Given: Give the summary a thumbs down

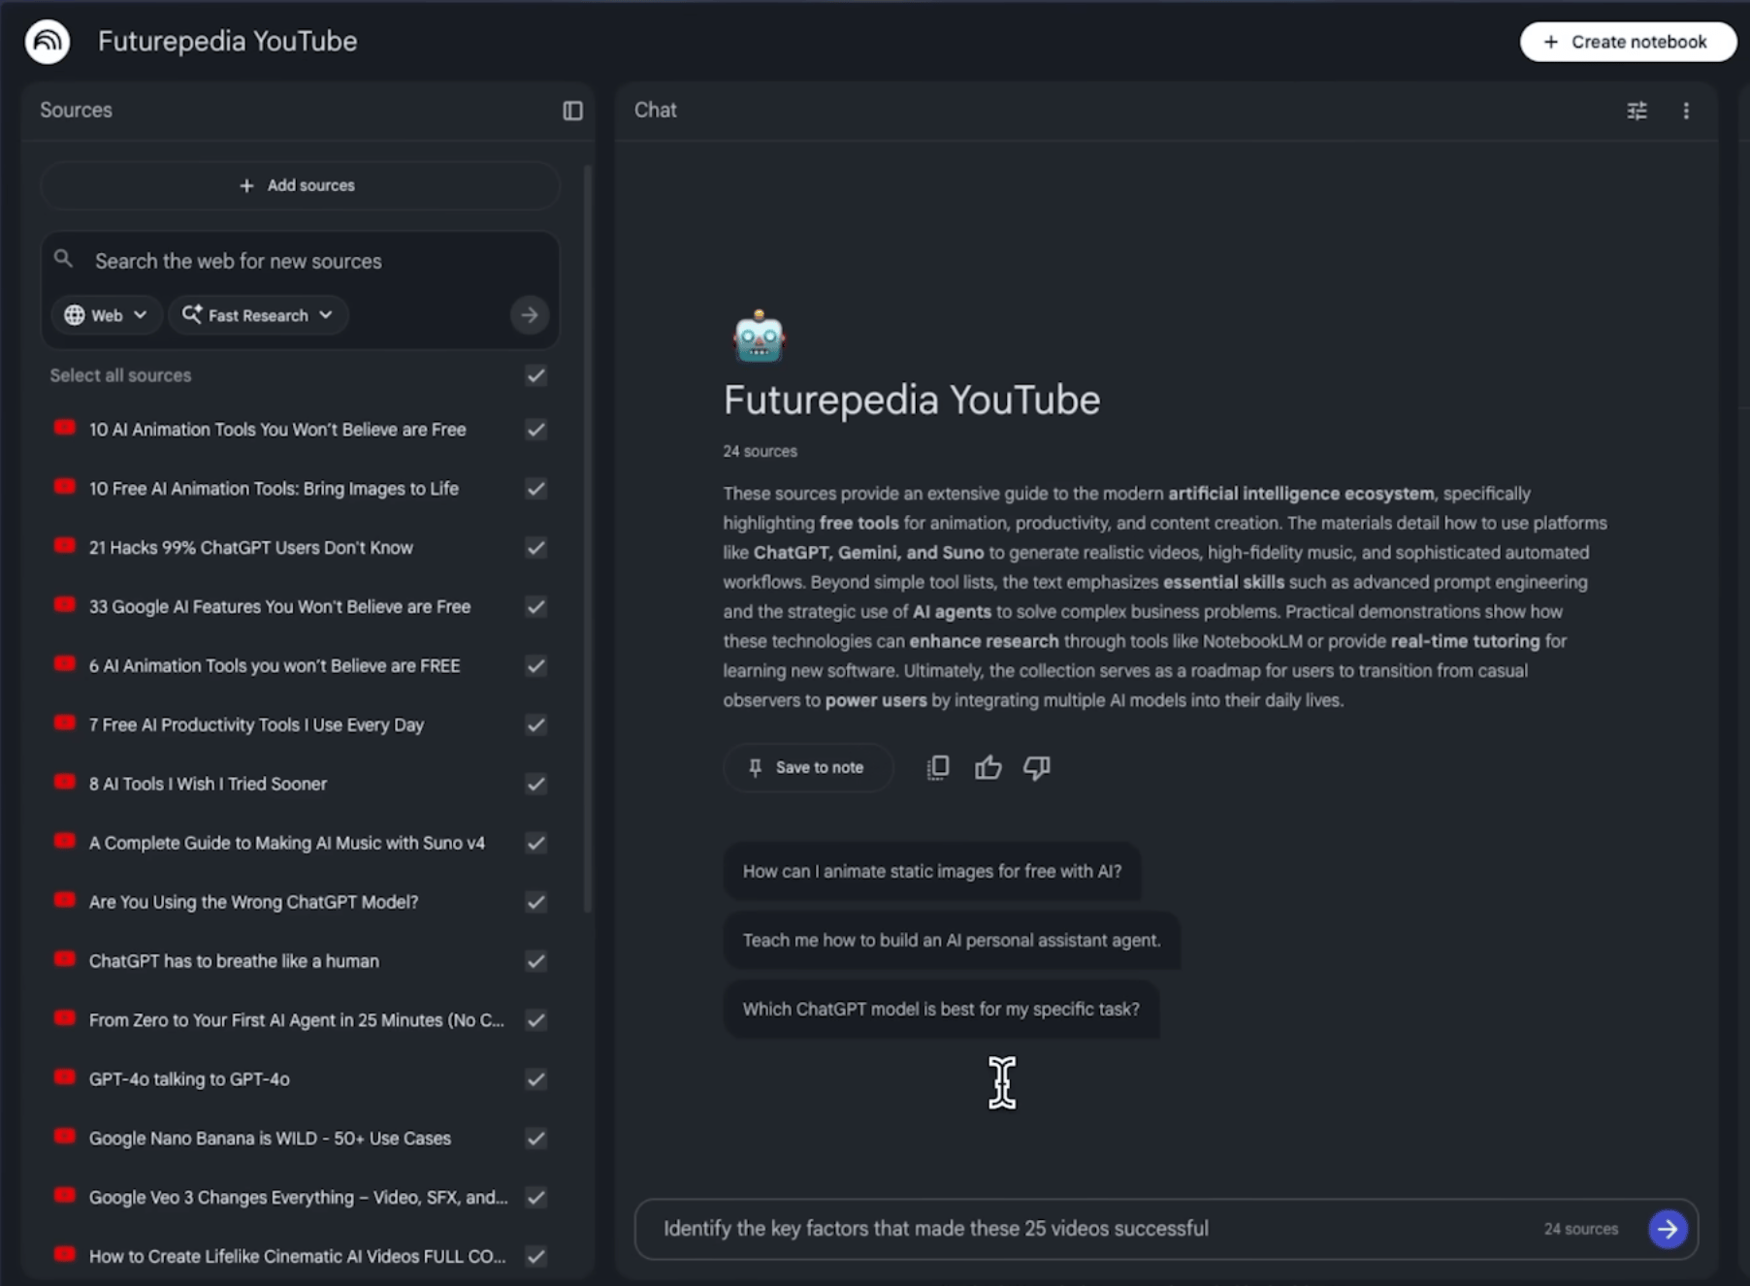Looking at the screenshot, I should coord(1036,768).
